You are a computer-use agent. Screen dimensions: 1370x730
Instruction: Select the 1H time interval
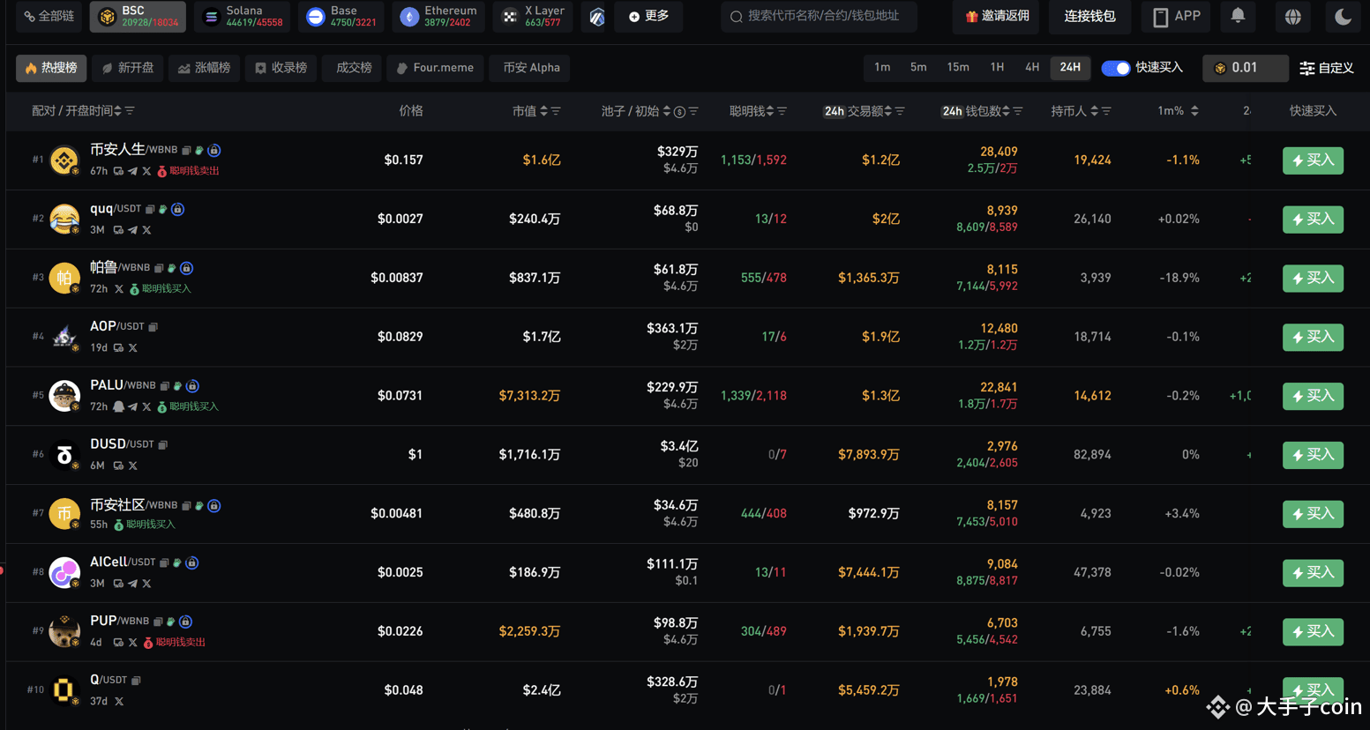pos(997,68)
